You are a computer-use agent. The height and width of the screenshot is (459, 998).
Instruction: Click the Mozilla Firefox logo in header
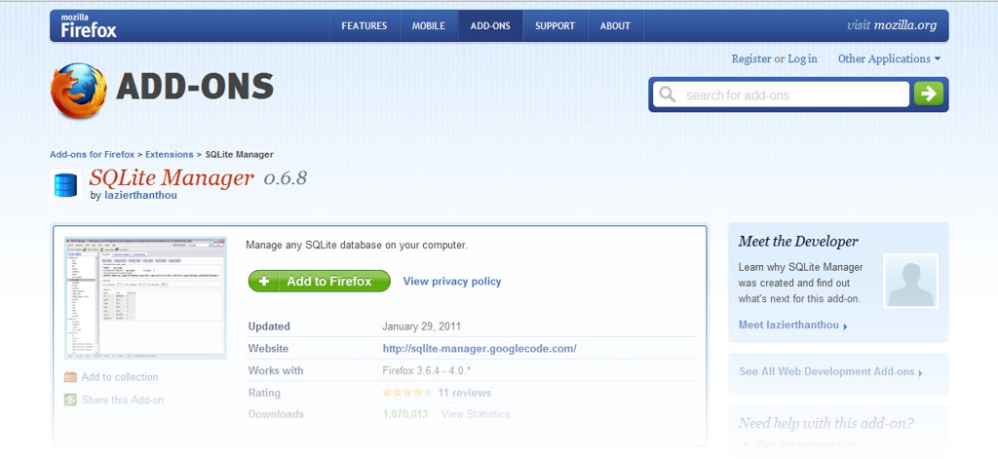89,26
